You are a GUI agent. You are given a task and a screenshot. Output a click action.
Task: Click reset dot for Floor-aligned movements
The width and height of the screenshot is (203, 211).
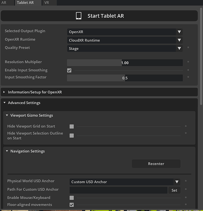click(x=186, y=204)
